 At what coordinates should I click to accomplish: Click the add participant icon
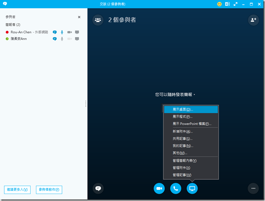click(x=253, y=20)
